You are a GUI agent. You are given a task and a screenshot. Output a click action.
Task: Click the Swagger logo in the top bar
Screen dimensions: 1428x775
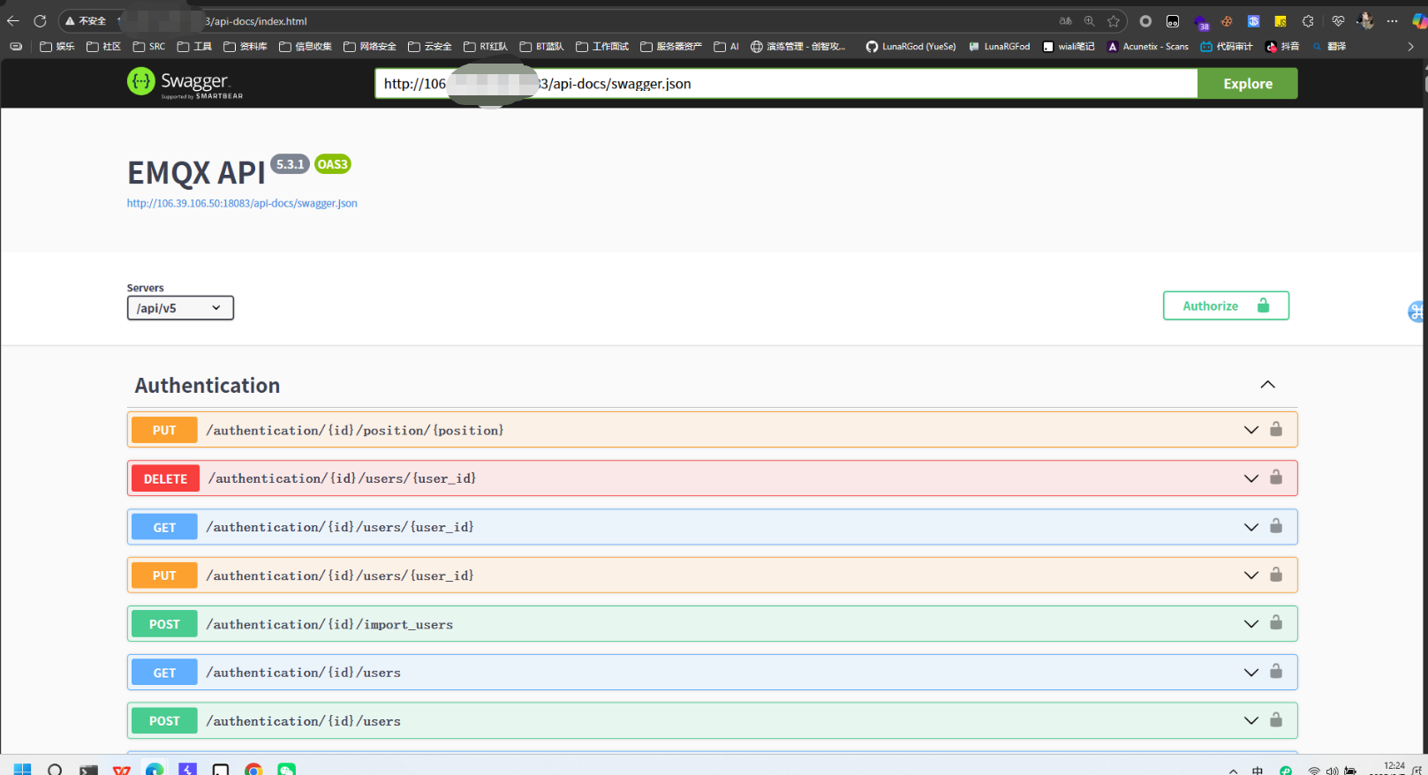185,83
